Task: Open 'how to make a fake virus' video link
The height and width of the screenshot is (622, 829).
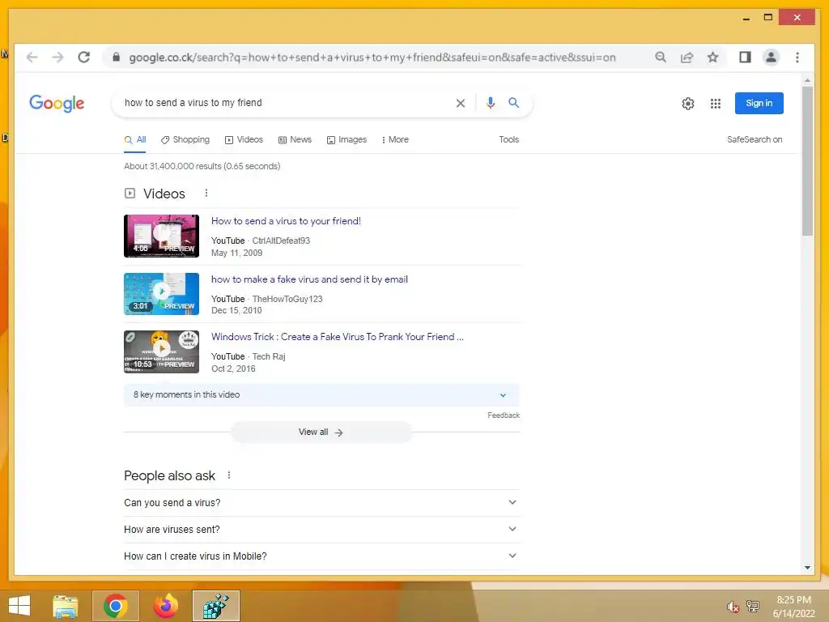Action: (x=309, y=279)
